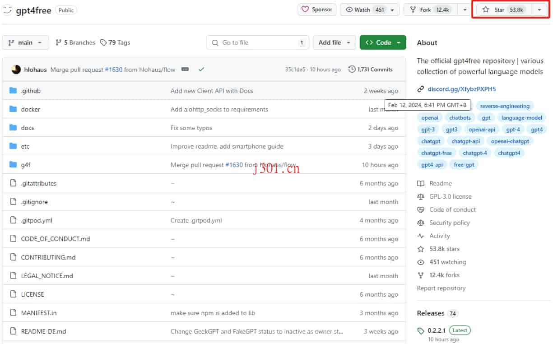Click the MANIFEST.in file icon
The width and height of the screenshot is (553, 344).
[x=13, y=313]
